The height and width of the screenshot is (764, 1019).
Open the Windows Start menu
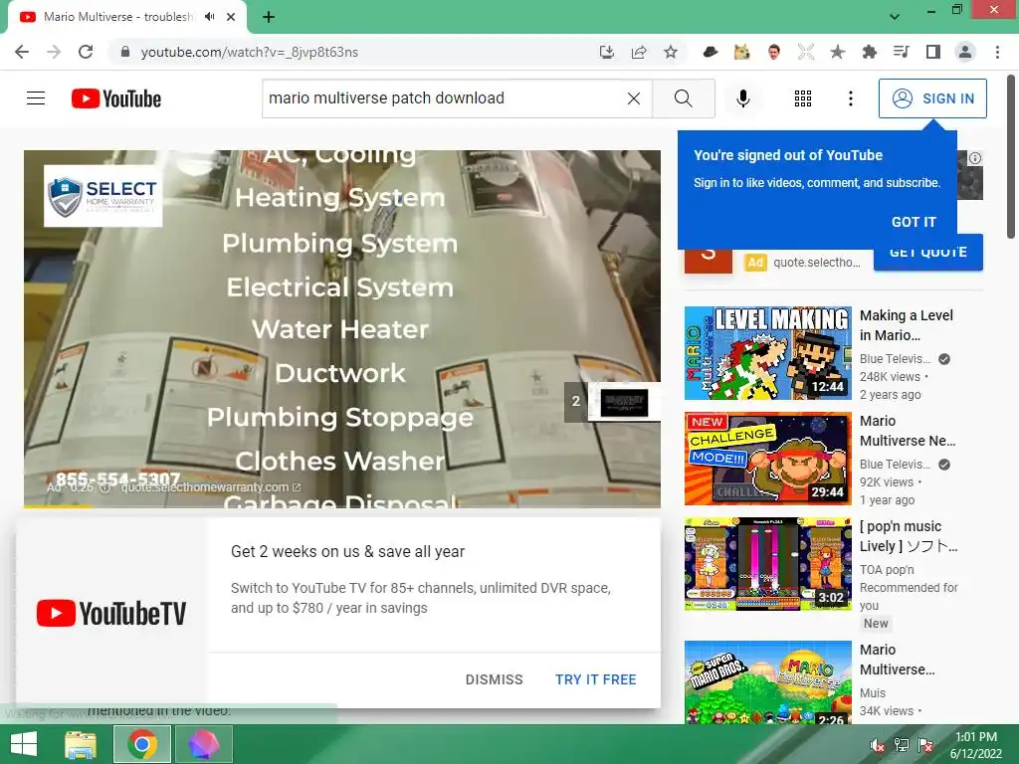pos(24,744)
